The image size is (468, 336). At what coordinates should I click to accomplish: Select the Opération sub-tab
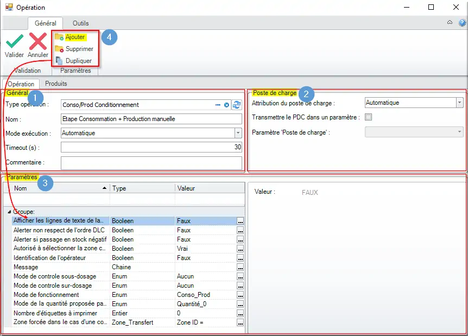coord(21,84)
